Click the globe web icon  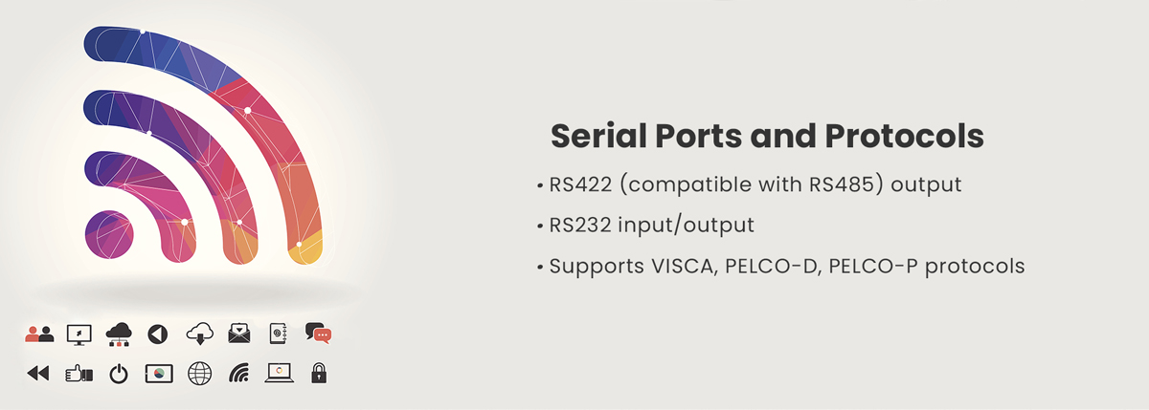[199, 374]
